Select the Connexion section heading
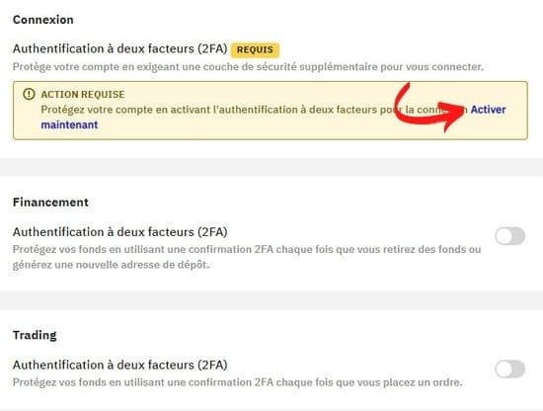The height and width of the screenshot is (411, 543). tap(42, 20)
